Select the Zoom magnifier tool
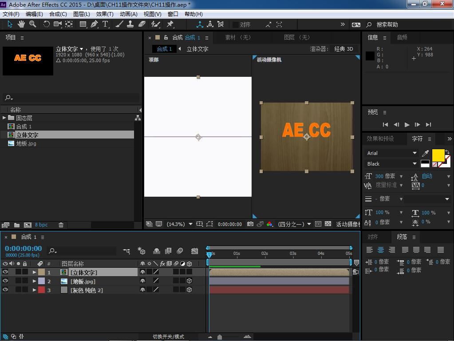This screenshot has width=454, height=341. pos(32,24)
